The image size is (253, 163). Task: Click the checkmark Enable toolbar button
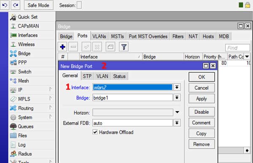(x=86, y=47)
